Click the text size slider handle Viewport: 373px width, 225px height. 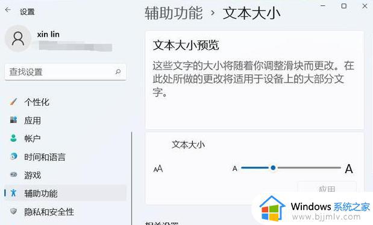[x=273, y=168]
